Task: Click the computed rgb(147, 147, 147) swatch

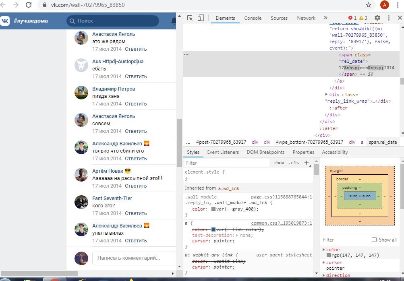Action: coord(329,255)
